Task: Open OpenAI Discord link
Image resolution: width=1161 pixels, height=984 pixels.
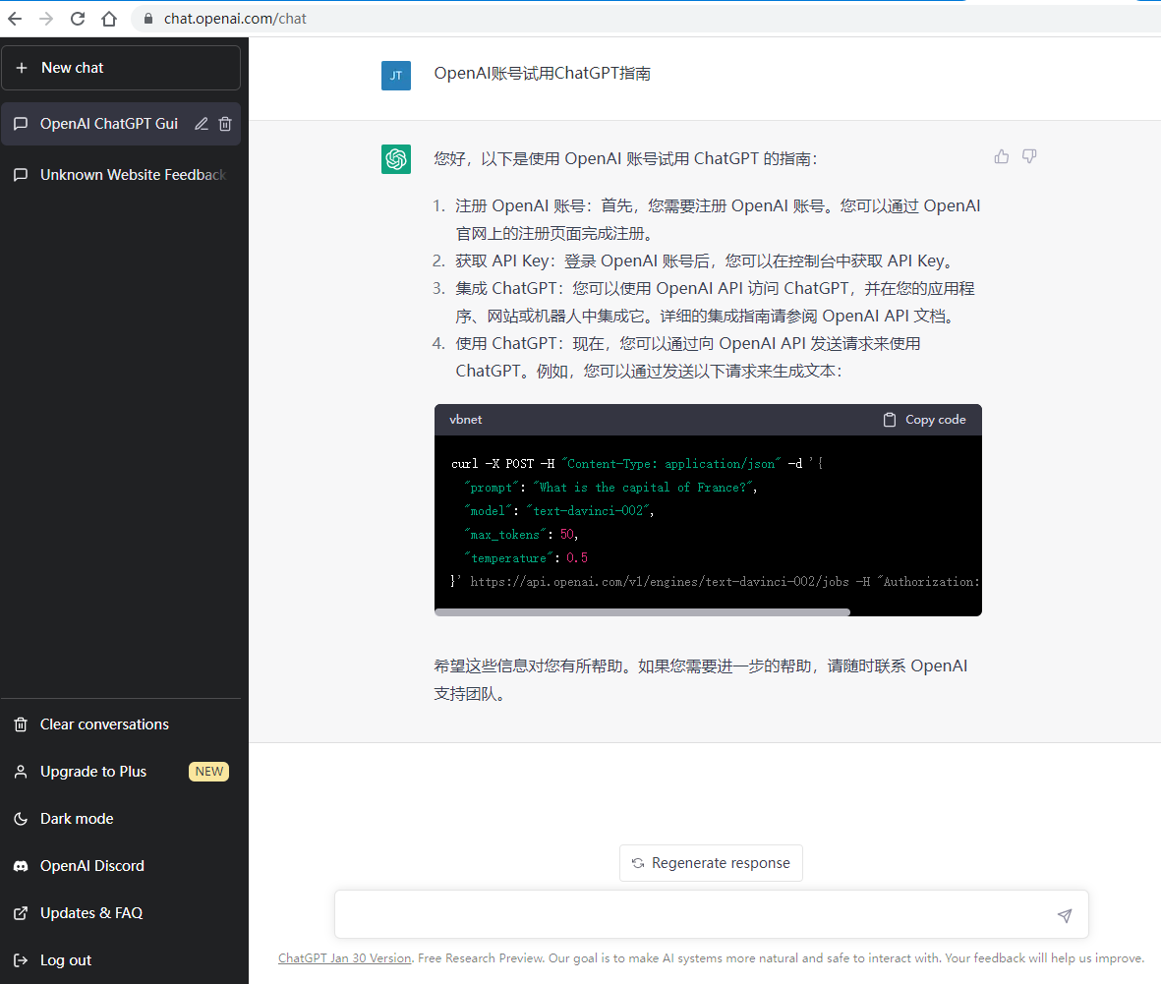Action: [121, 865]
